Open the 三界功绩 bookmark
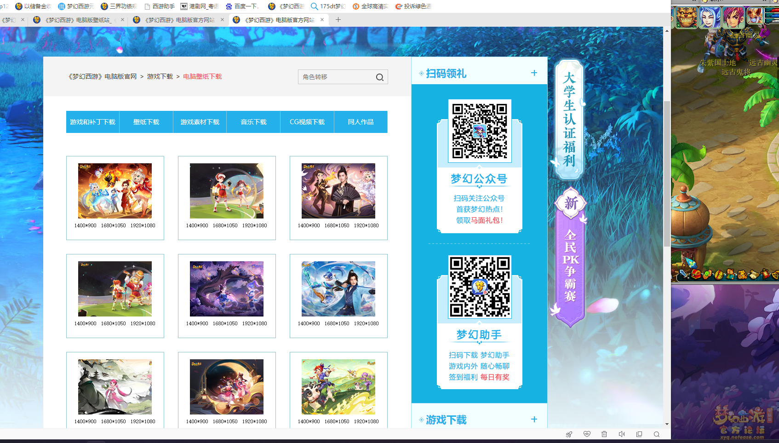 (119, 6)
